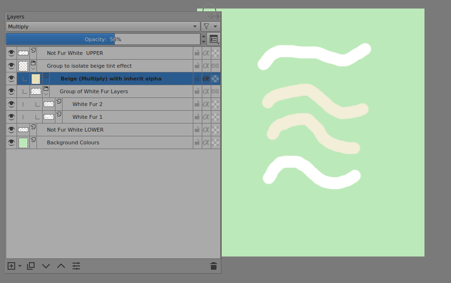Open the blending mode Multiply dropdown
The width and height of the screenshot is (451, 283).
pyautogui.click(x=103, y=27)
